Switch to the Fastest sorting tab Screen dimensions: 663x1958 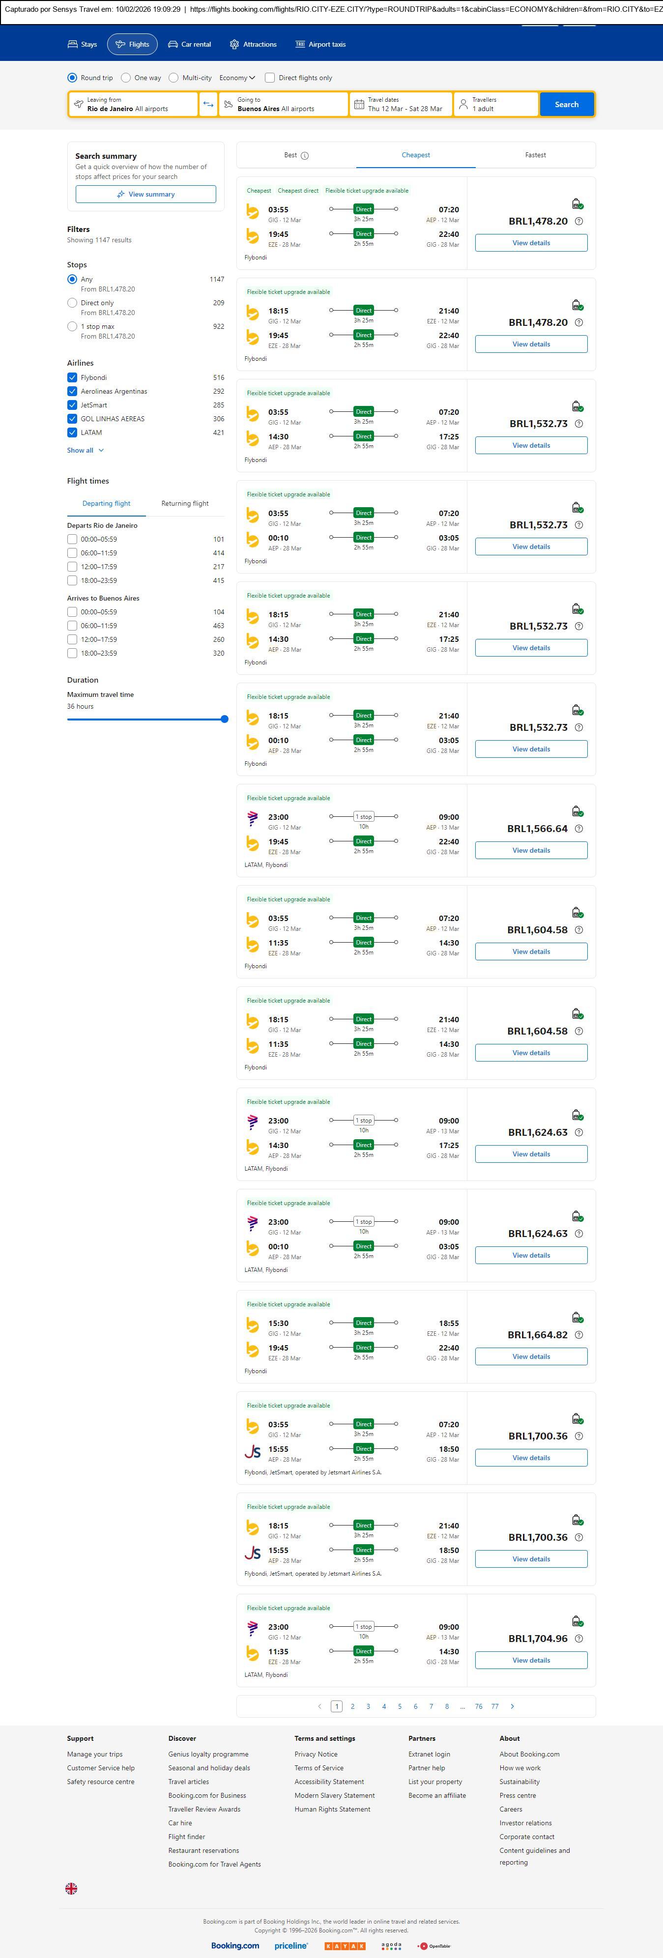[x=535, y=155]
